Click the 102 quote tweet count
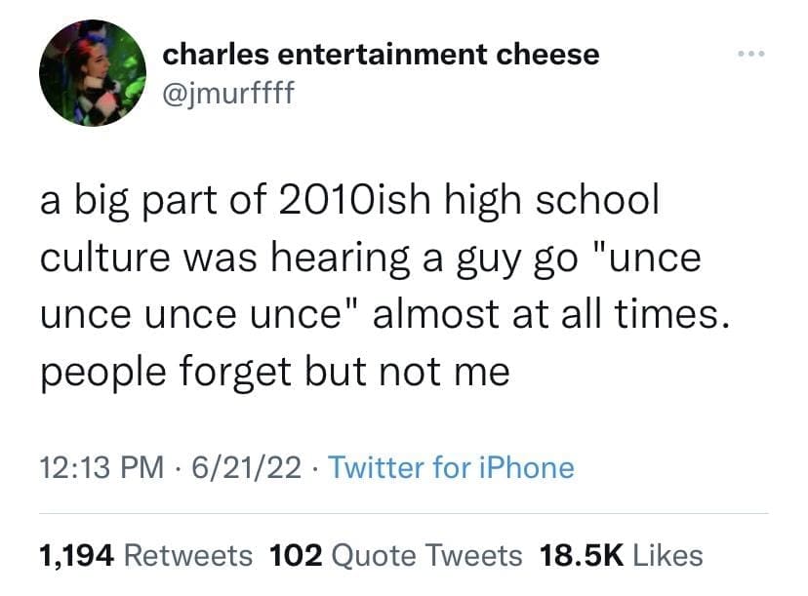 [x=296, y=555]
